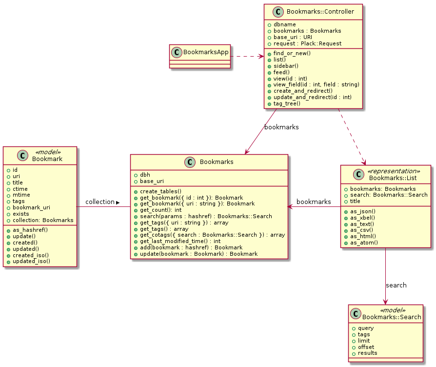Select the 'get_count(): int' method
The height and width of the screenshot is (367, 436).
click(x=161, y=210)
